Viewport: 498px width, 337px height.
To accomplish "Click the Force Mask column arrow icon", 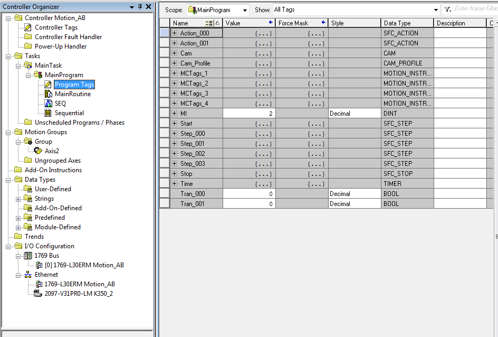I will coord(323,23).
